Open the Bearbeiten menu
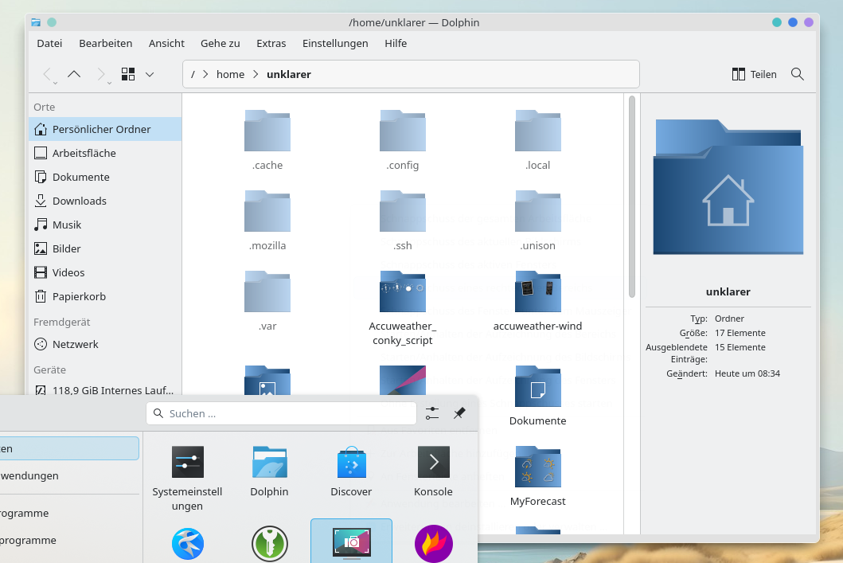 pos(105,44)
